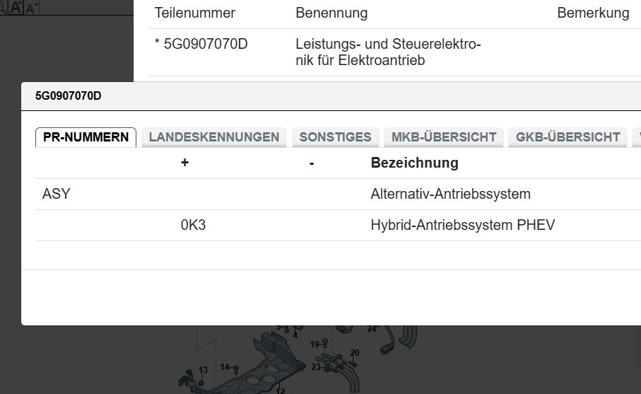Select part callout 23 in the drawing
Viewport: 641px width, 394px height.
(316, 367)
